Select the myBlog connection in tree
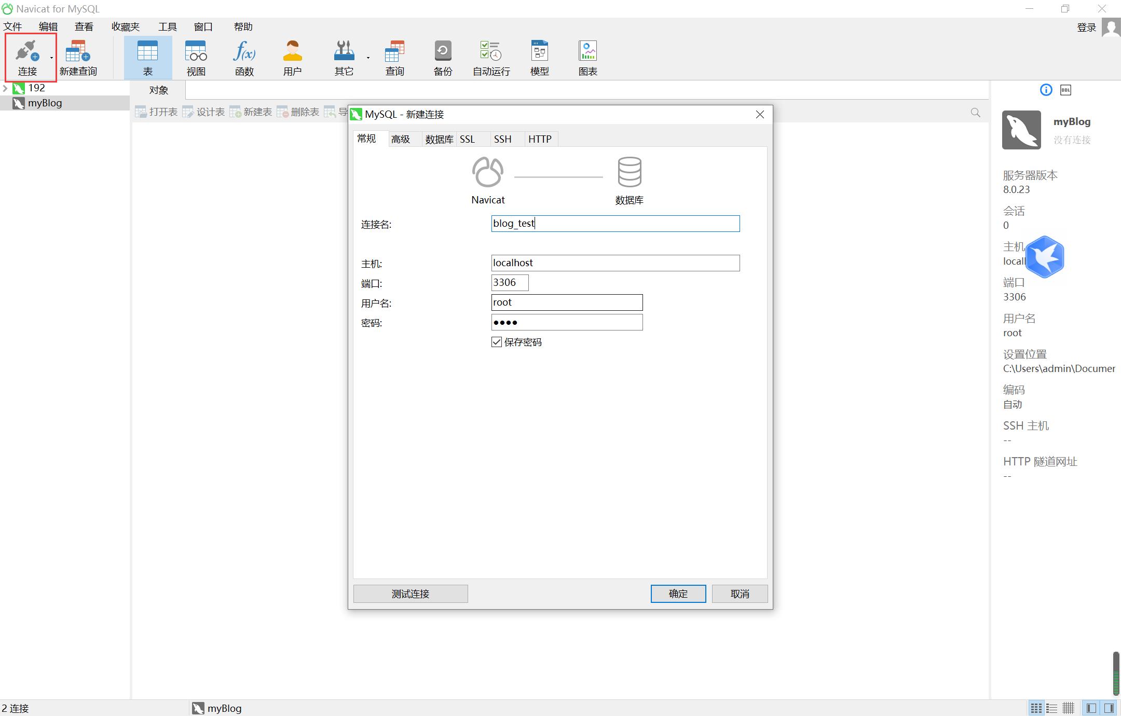The width and height of the screenshot is (1121, 716). pyautogui.click(x=45, y=103)
